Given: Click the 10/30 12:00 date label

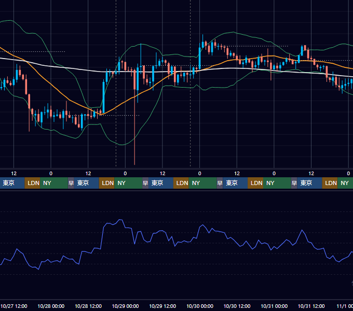Looking at the screenshot, I should 237,306.
